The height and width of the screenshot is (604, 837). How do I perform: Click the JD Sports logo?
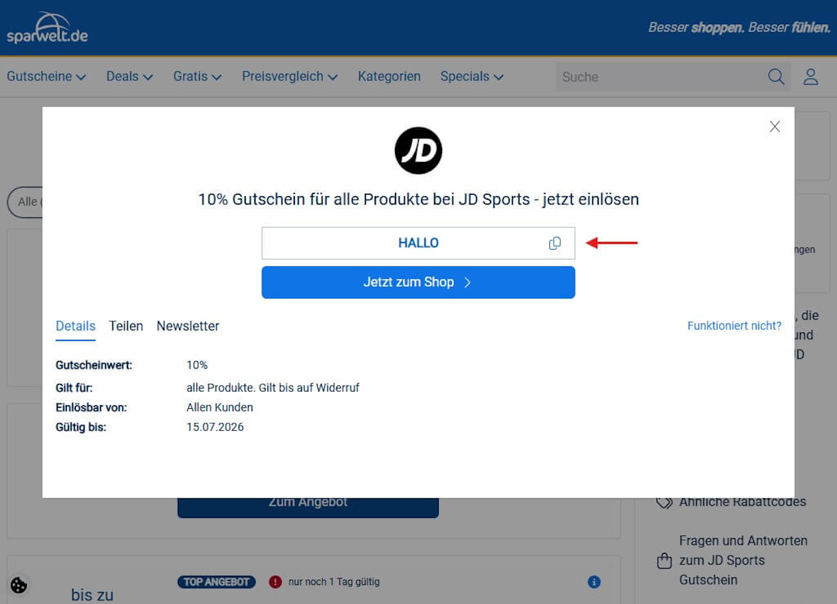(x=418, y=151)
